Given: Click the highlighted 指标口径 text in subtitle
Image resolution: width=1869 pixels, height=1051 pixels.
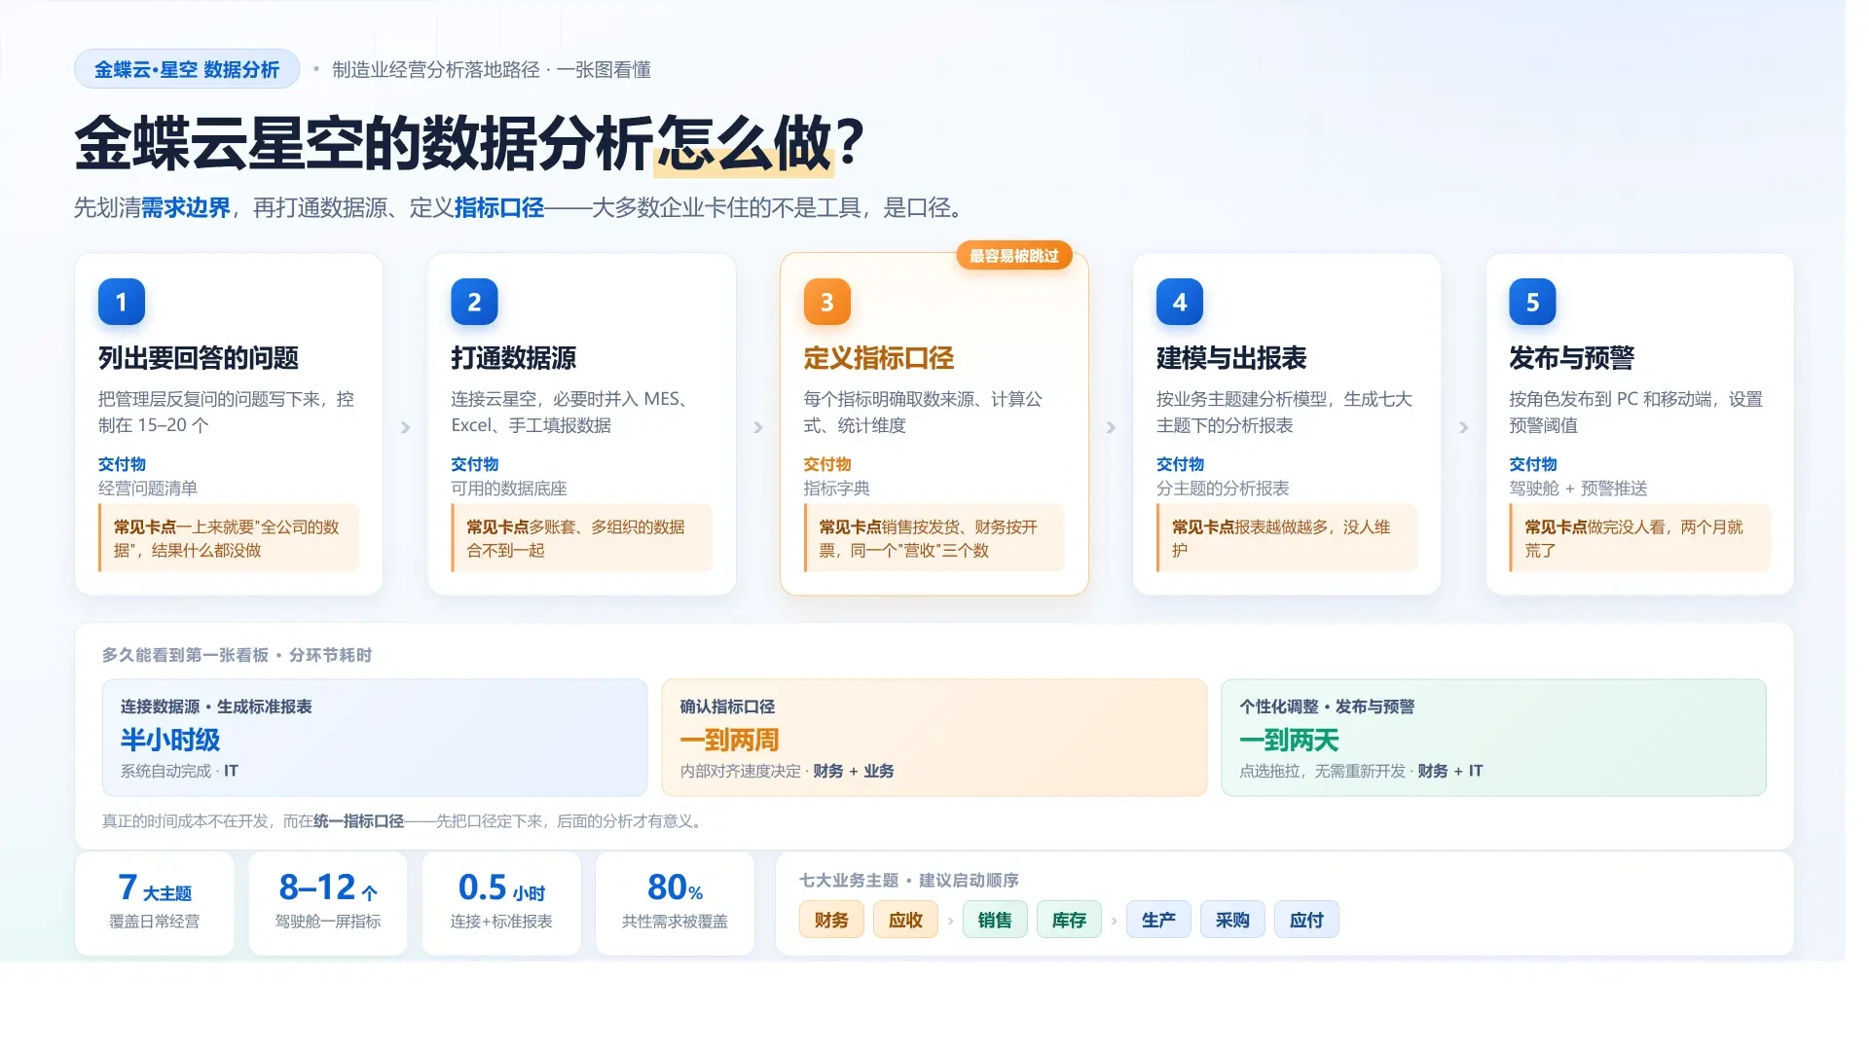Looking at the screenshot, I should [x=499, y=207].
